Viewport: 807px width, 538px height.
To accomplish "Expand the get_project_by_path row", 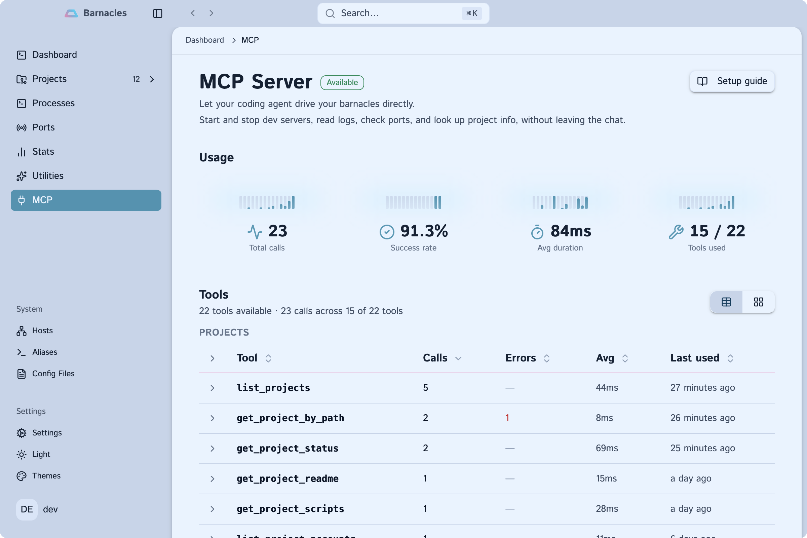I will click(x=213, y=418).
